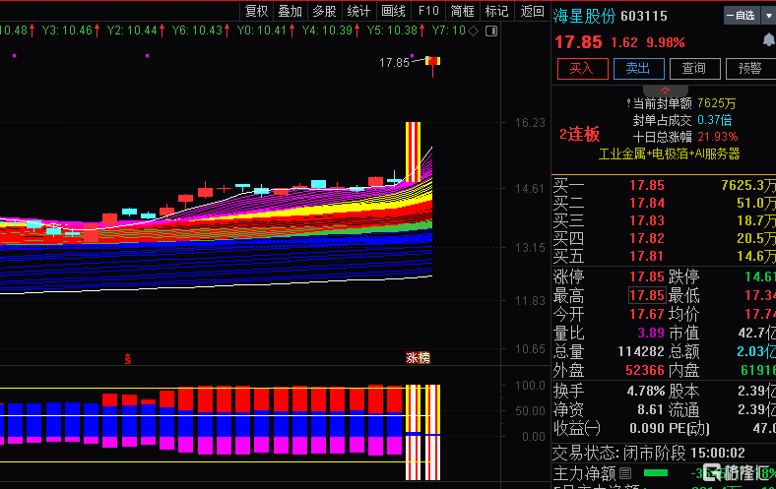Click the red 买入 buy button
776x489 pixels.
click(x=583, y=69)
